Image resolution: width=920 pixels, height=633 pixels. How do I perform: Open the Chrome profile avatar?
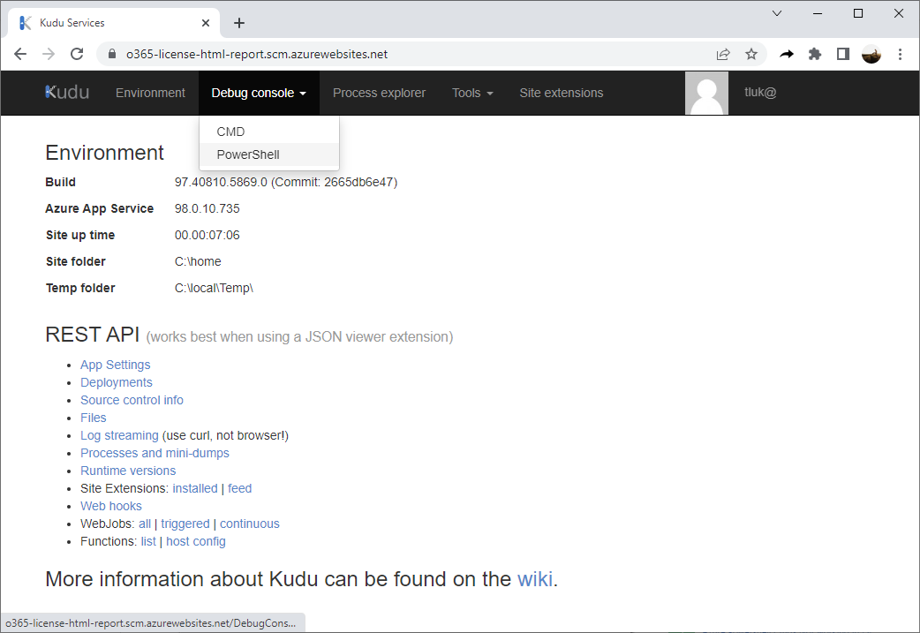[x=871, y=54]
